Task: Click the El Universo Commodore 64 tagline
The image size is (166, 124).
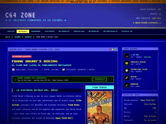Action: click(36, 20)
